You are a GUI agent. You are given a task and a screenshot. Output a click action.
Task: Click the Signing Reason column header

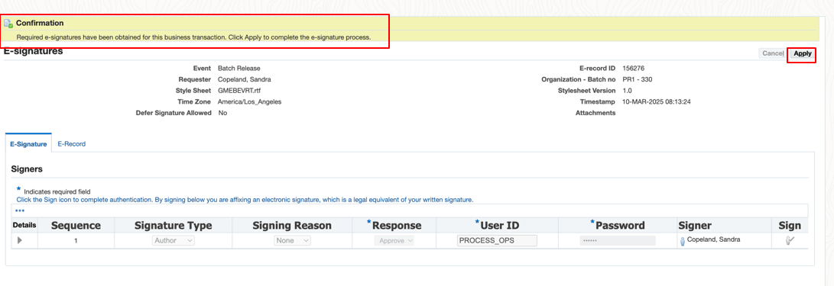pos(292,226)
